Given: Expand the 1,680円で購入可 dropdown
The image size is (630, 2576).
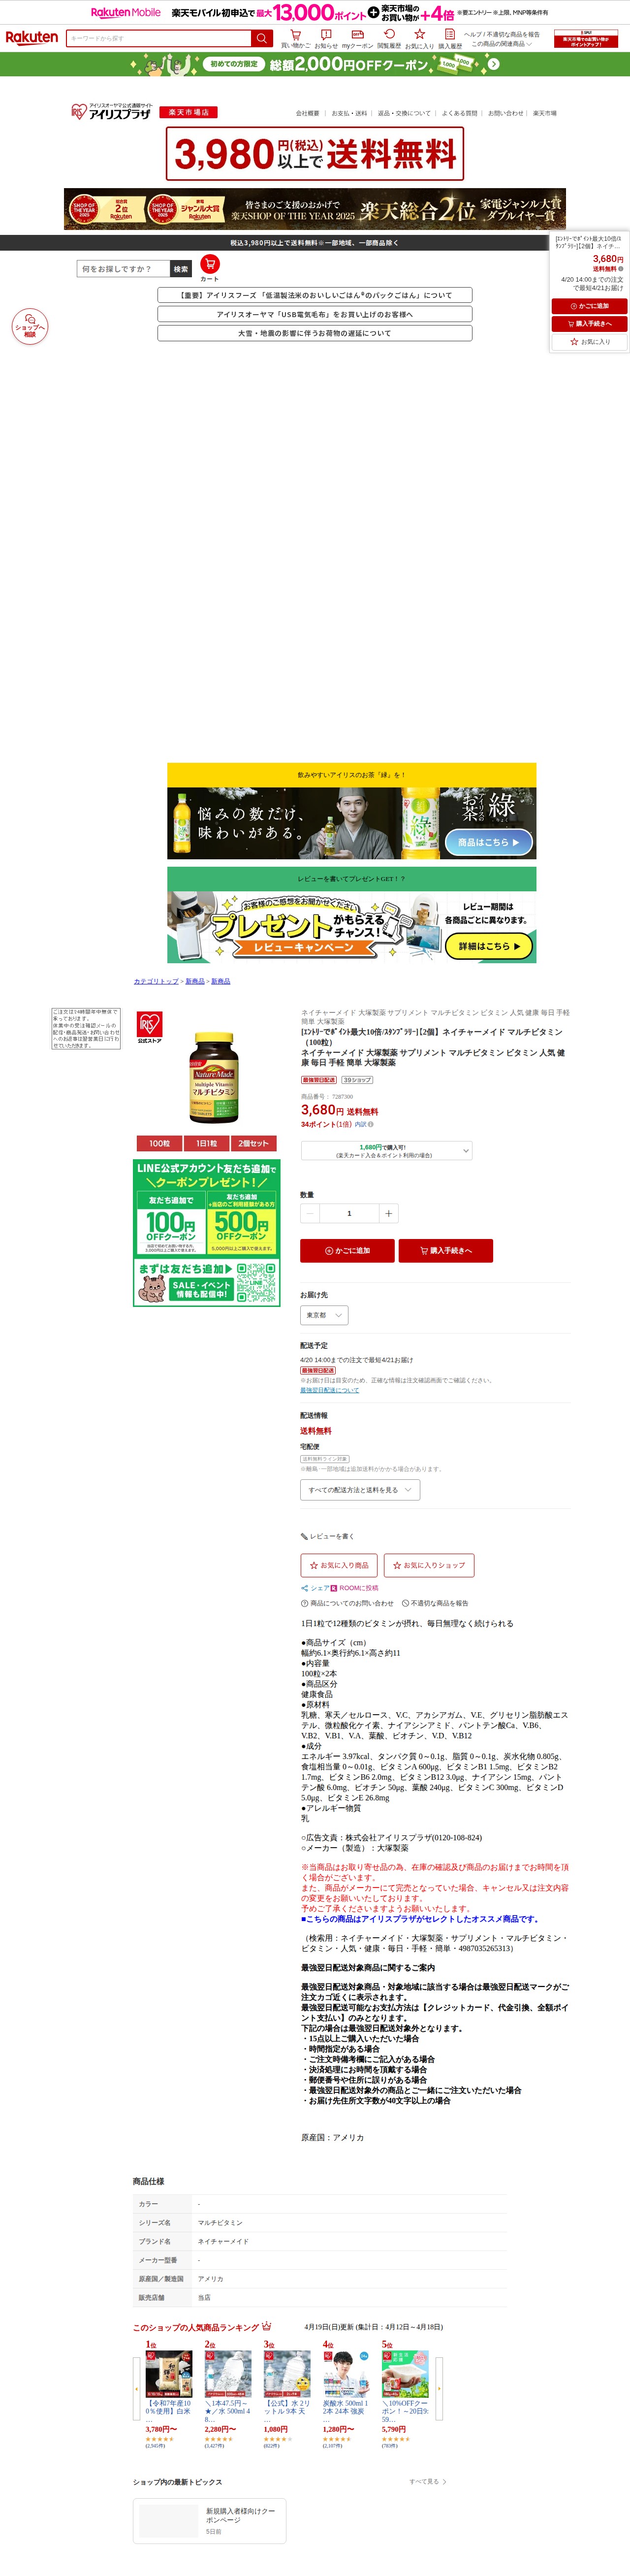Looking at the screenshot, I should coord(386,1151).
